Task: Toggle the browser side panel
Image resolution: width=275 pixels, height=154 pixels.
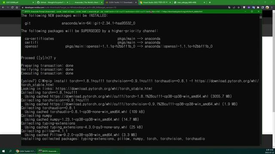Action: tap(263, 8)
